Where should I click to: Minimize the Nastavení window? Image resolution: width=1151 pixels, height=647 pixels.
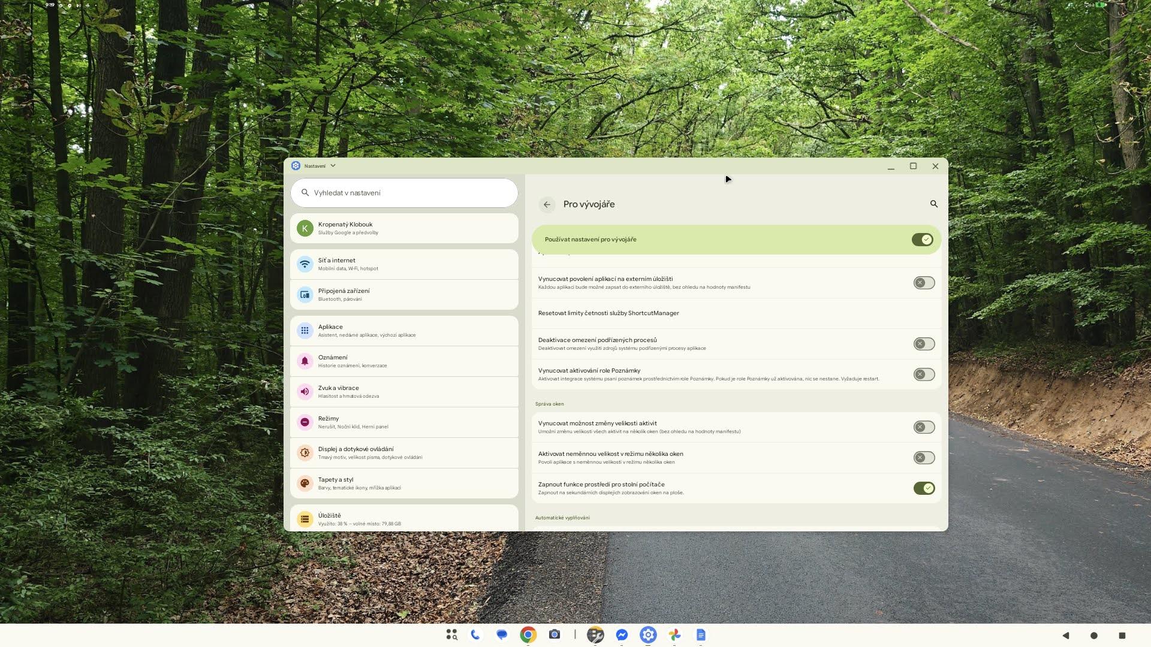click(891, 167)
